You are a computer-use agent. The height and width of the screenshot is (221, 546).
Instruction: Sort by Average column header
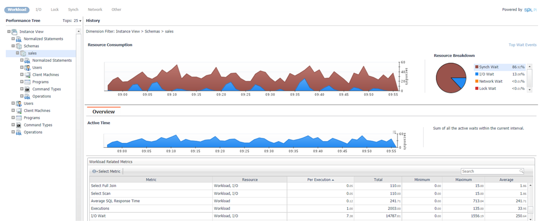506,179
